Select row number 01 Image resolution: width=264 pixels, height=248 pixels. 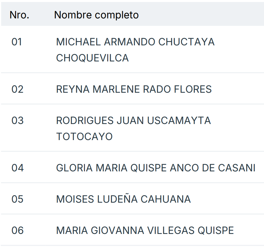tap(17, 42)
